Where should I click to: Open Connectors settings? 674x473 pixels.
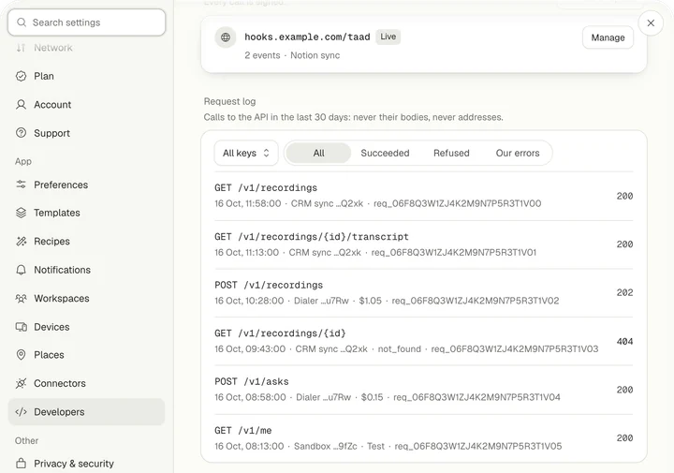[x=86, y=383]
